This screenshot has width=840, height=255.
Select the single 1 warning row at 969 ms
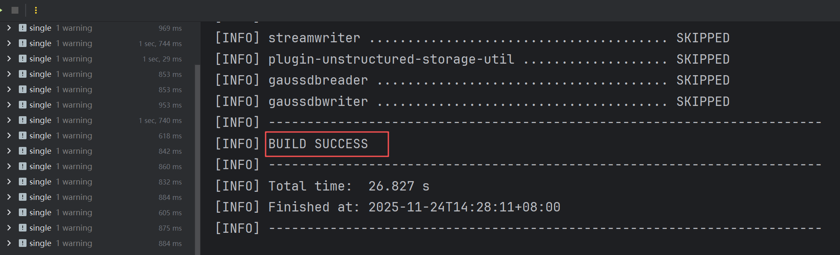(x=98, y=28)
